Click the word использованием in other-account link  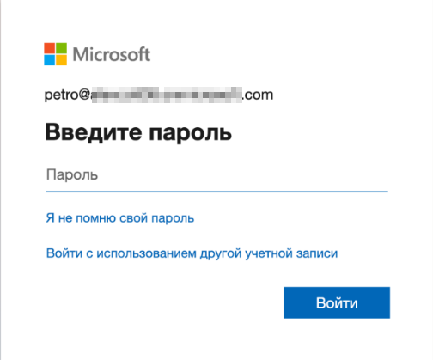point(146,253)
